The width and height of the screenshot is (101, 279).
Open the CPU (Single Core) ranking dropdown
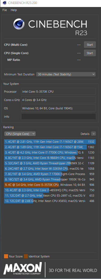[20, 134]
